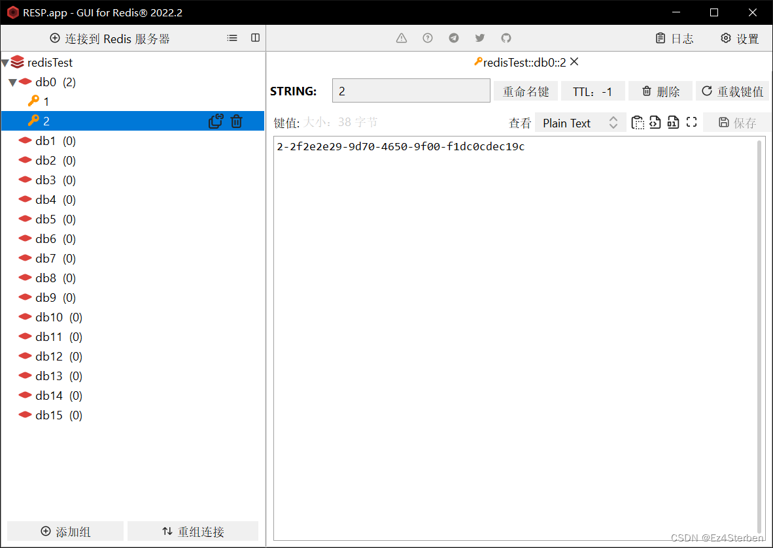Viewport: 773px width, 548px height.
Task: Click the TTL: -1 button
Action: pyautogui.click(x=593, y=91)
